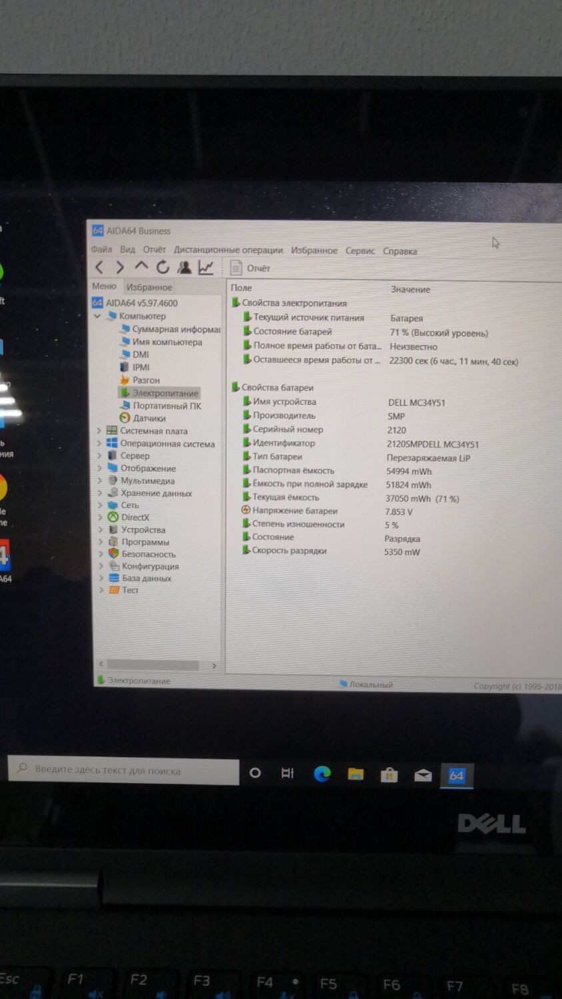Open the Вид menu
562x999 pixels.
pyautogui.click(x=127, y=249)
